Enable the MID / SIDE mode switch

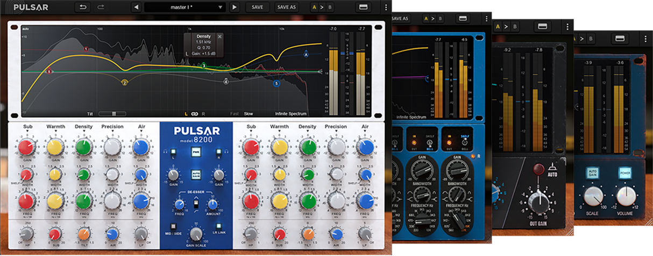[x=174, y=226]
